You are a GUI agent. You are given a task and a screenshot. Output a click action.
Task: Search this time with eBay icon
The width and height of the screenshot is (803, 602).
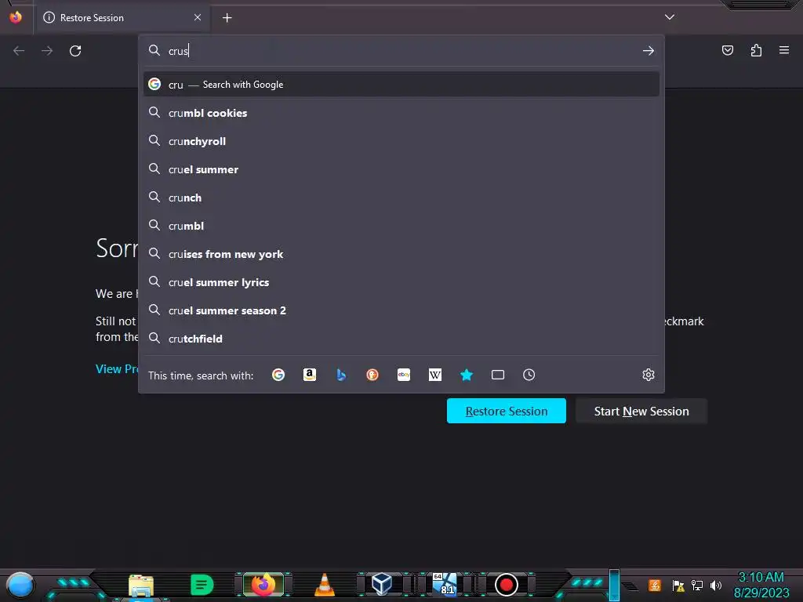click(404, 375)
